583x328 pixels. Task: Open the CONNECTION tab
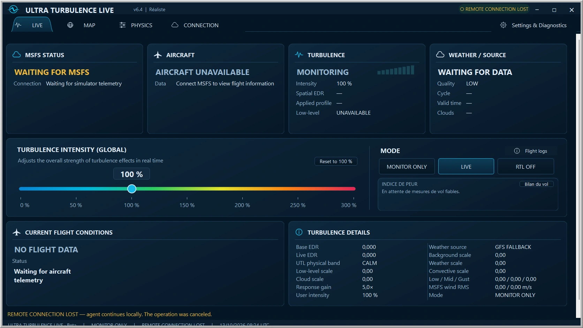tap(195, 25)
